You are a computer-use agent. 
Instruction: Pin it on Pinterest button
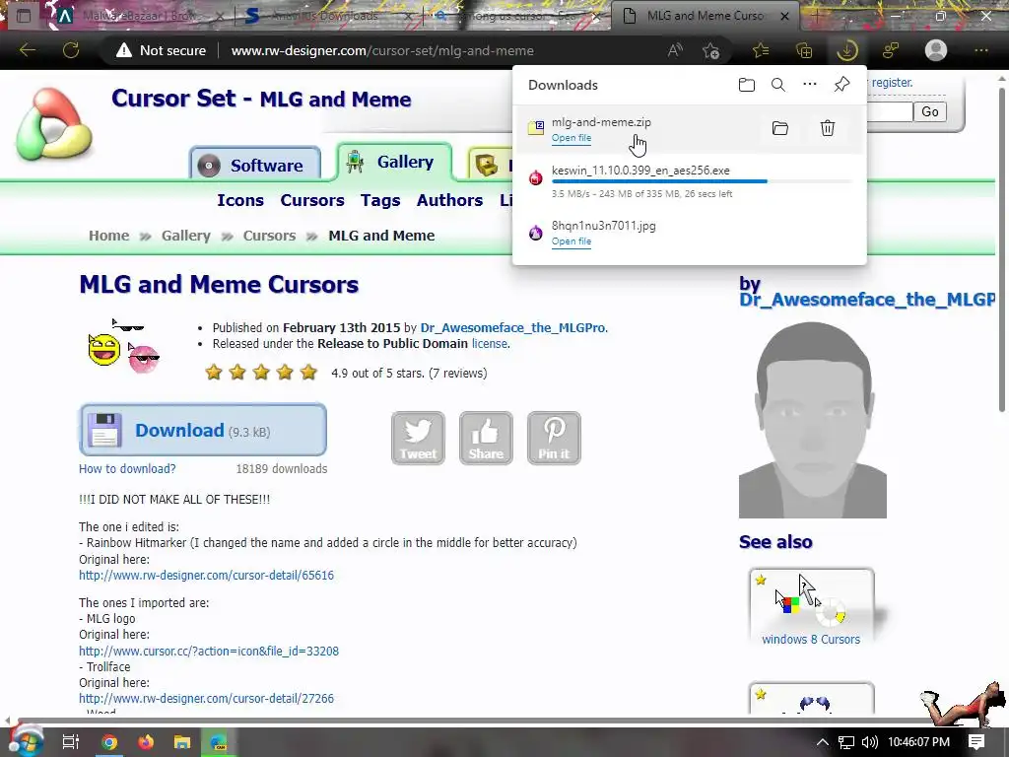click(554, 438)
